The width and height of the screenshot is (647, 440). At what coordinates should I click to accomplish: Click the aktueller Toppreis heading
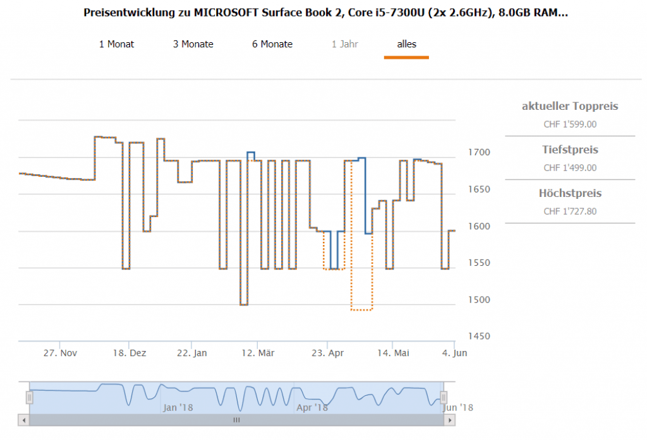point(570,107)
